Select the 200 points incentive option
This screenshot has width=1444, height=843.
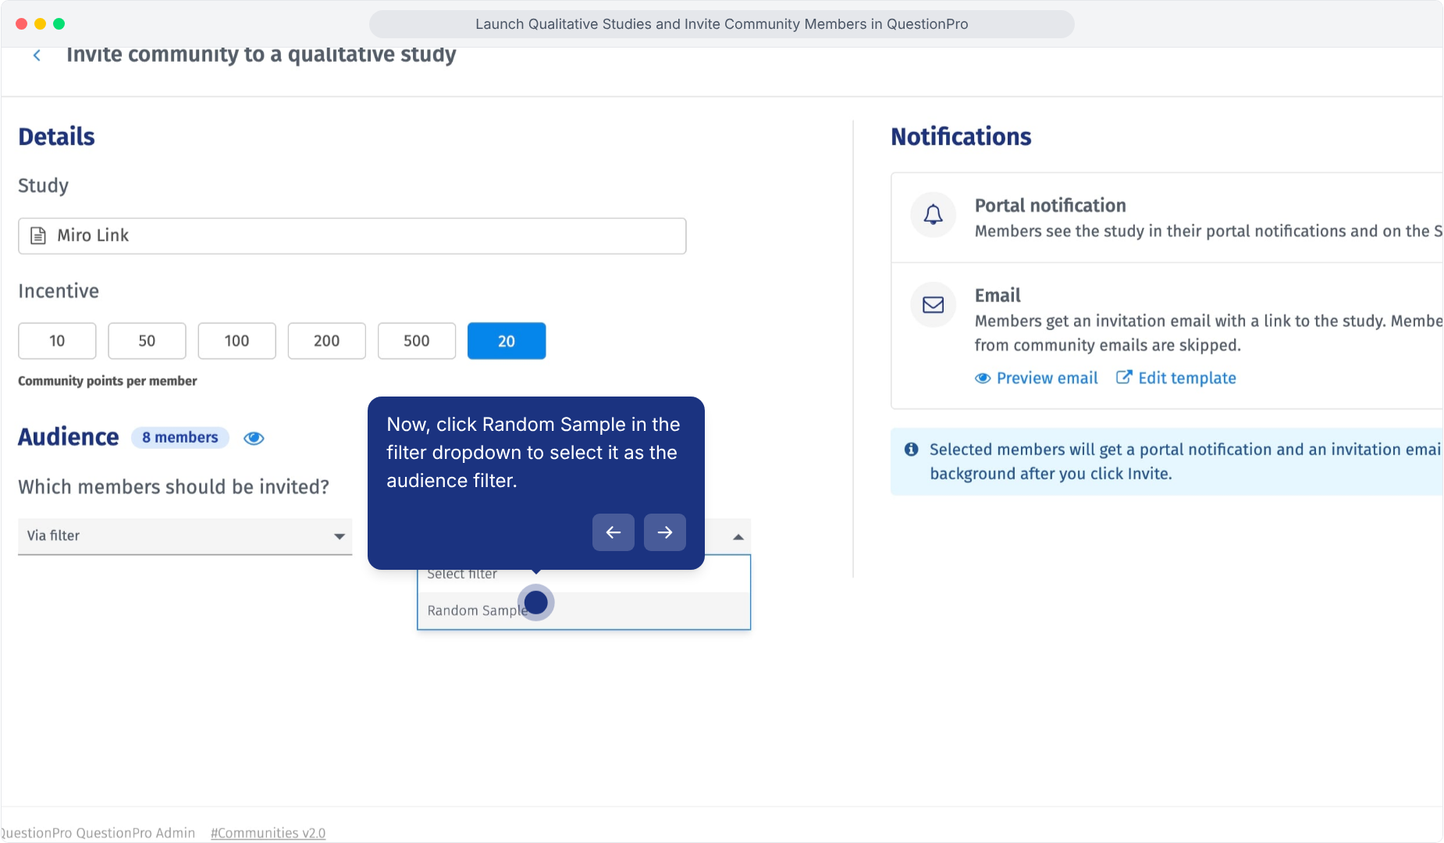coord(326,341)
